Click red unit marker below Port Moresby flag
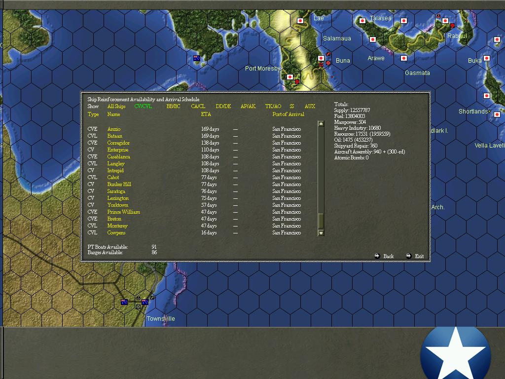Image resolution: width=505 pixels, height=379 pixels. (x=297, y=82)
